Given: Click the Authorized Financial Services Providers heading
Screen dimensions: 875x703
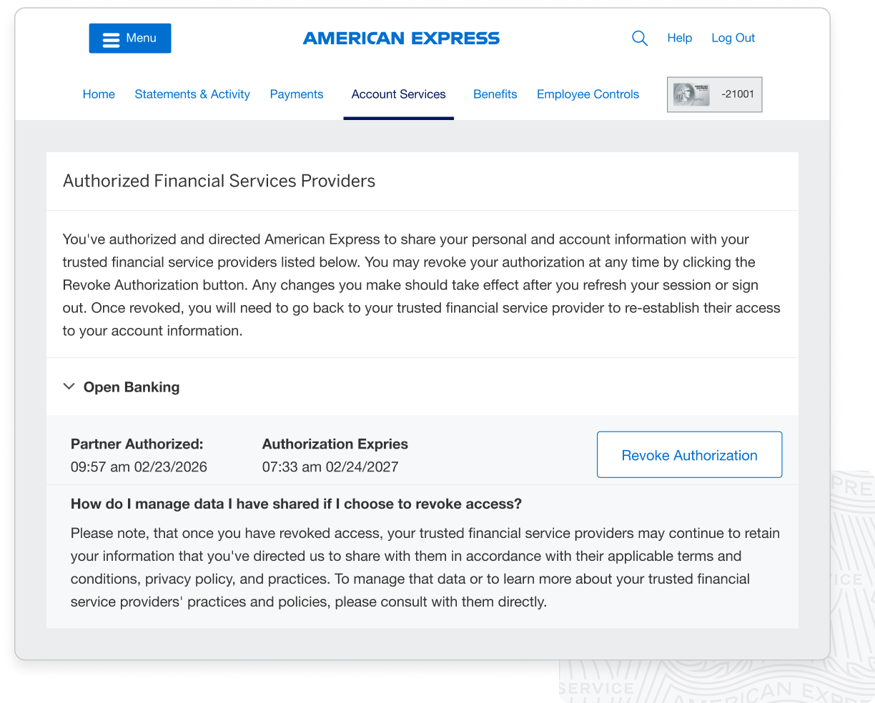Looking at the screenshot, I should [219, 181].
